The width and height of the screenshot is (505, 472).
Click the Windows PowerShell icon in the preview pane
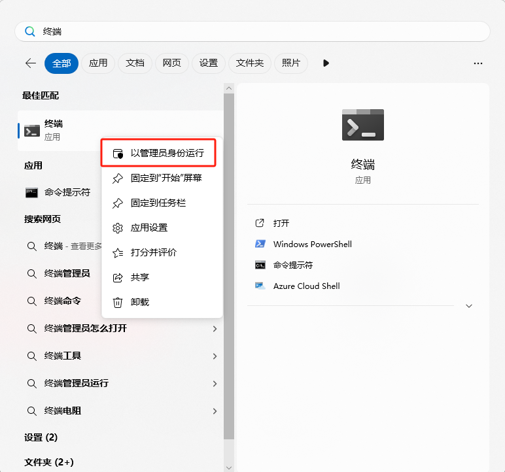(x=260, y=244)
